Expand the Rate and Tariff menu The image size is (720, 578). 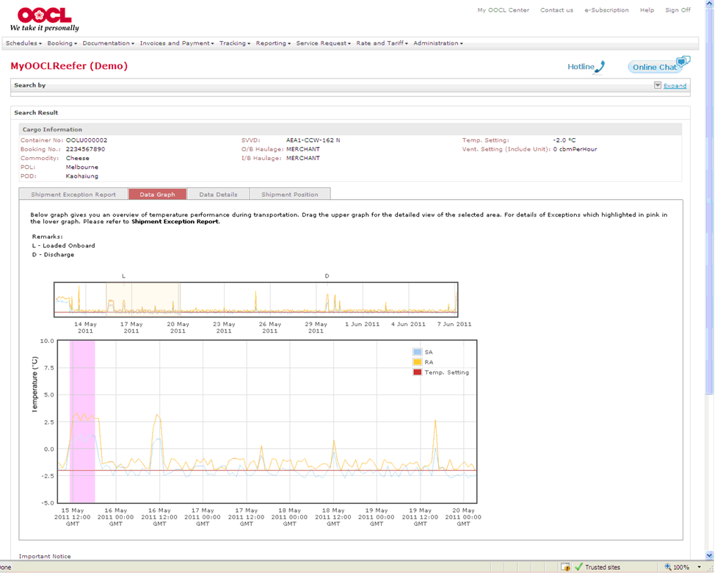pyautogui.click(x=382, y=43)
